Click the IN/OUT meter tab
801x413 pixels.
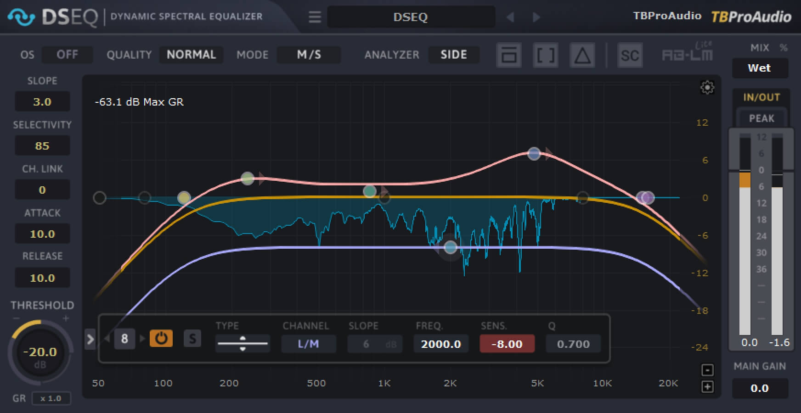[762, 97]
